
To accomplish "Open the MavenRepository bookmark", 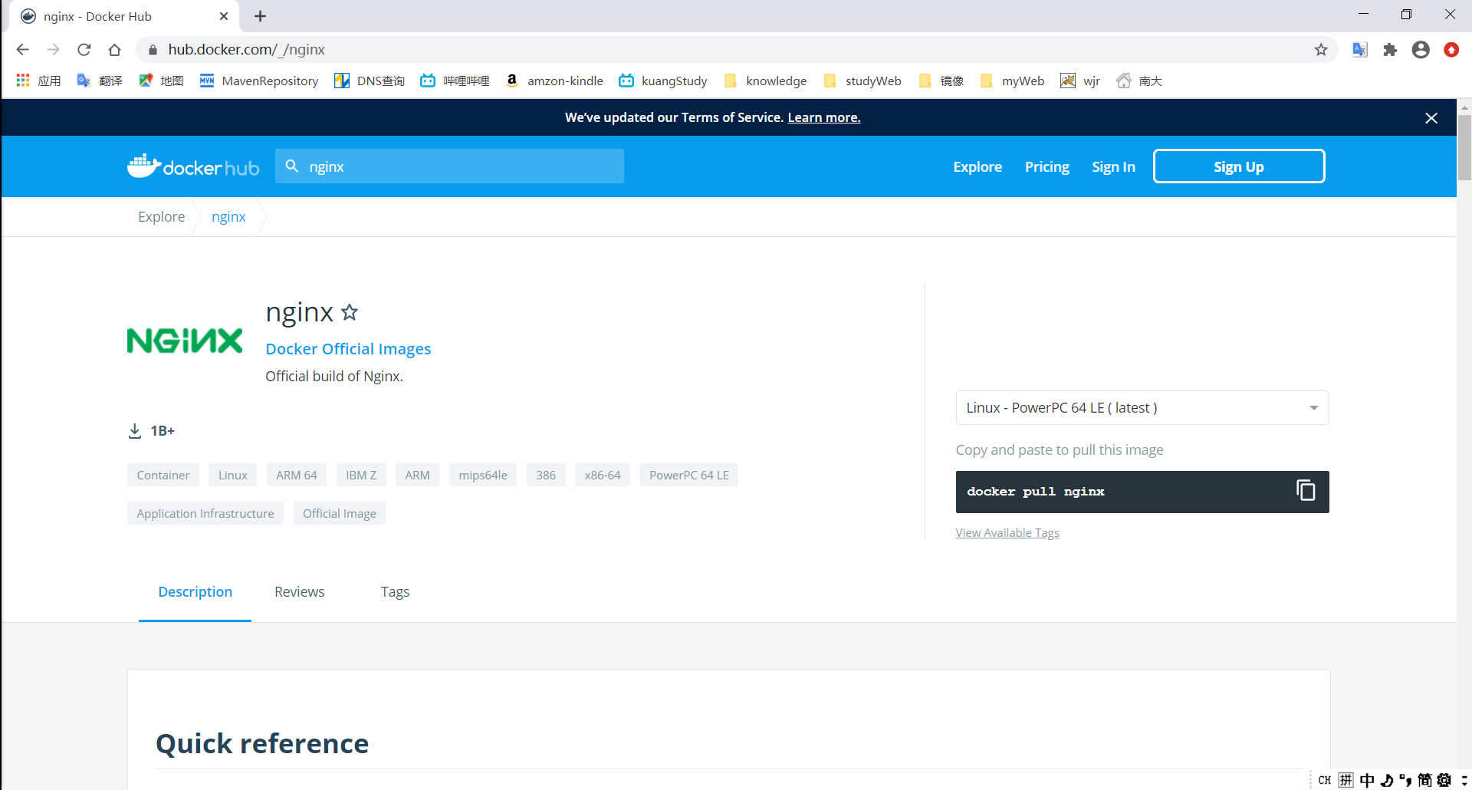I will point(259,81).
